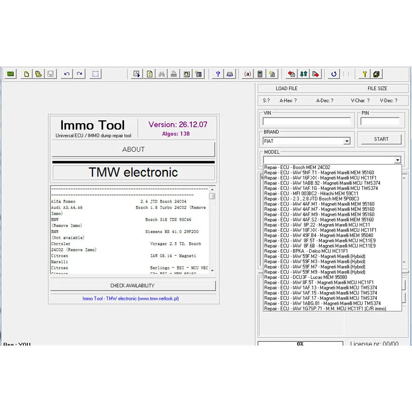Click the yellow refresh document icon
This screenshot has height=412, width=412.
point(150,74)
